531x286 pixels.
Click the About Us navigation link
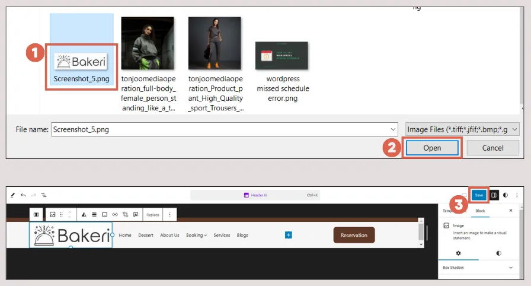169,235
